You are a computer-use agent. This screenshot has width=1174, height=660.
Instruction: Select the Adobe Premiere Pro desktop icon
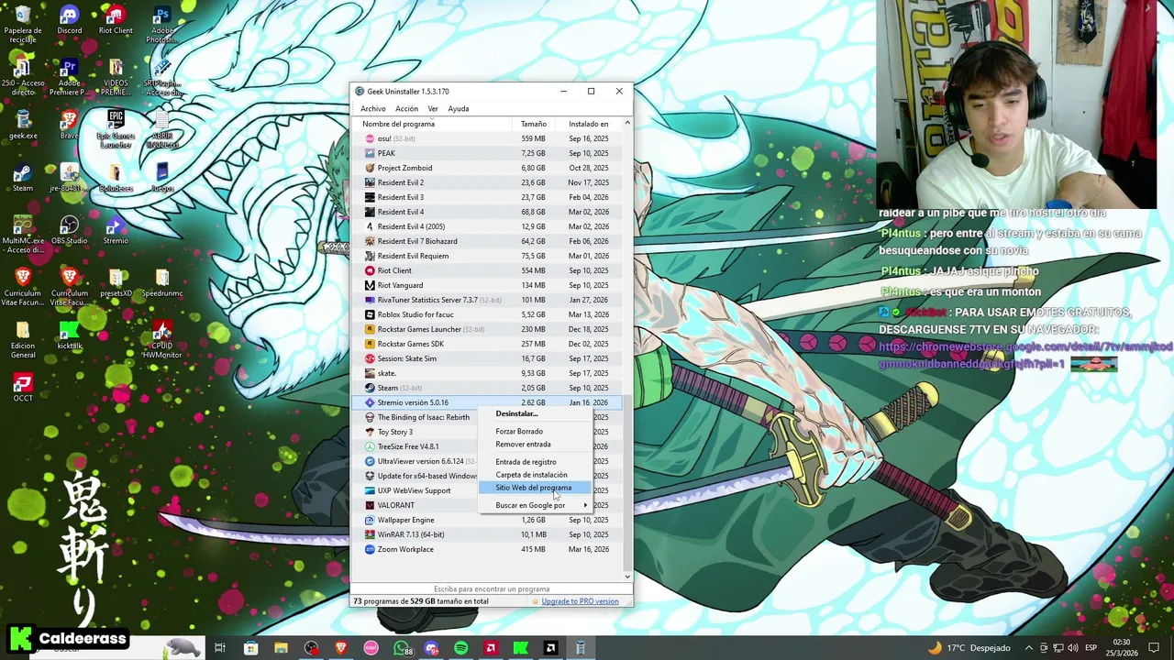(x=69, y=78)
